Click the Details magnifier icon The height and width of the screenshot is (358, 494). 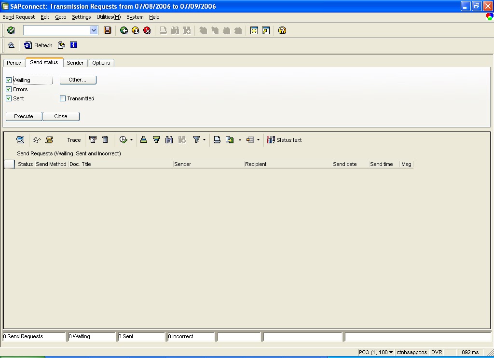point(20,139)
